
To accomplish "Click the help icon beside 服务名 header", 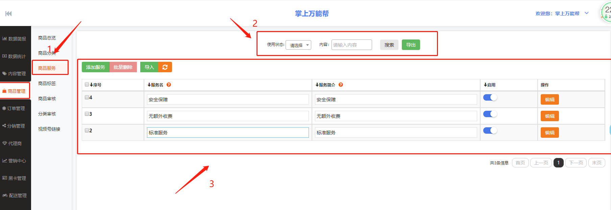I will click(169, 85).
